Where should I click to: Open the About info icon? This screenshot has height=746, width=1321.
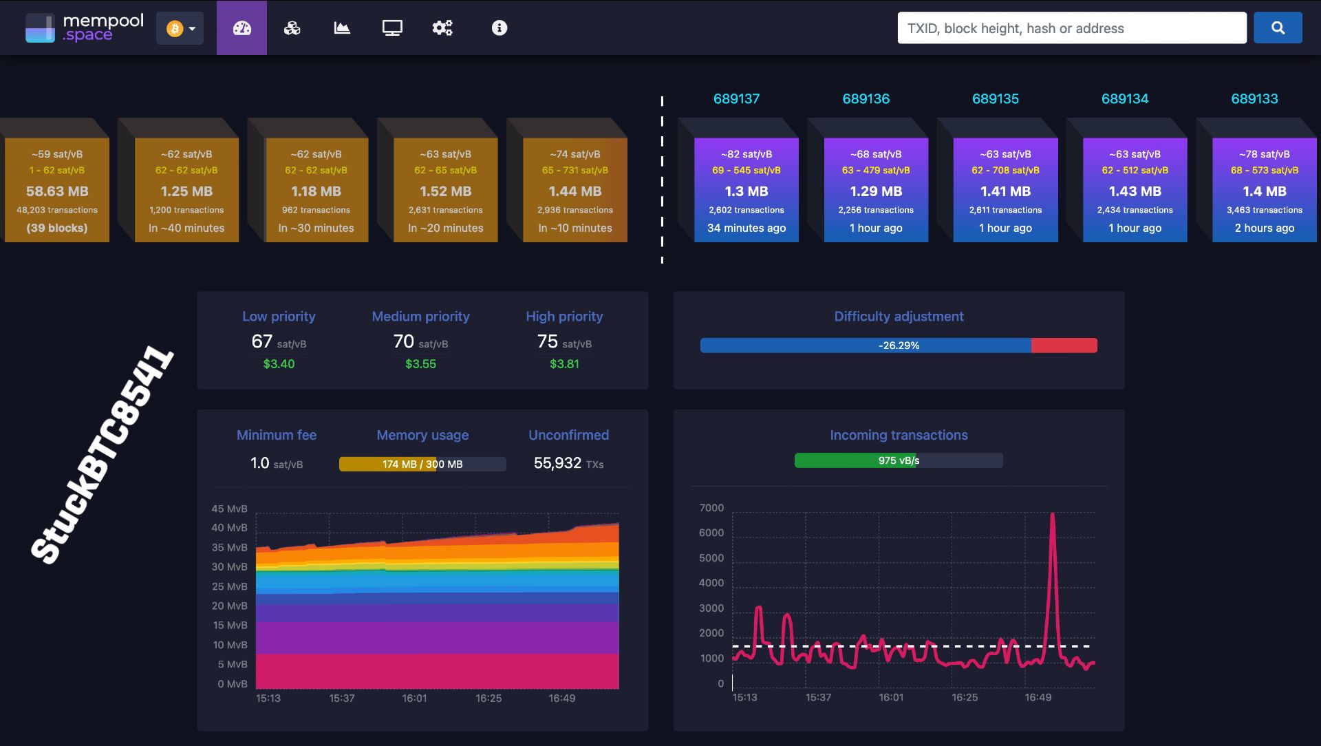point(498,28)
